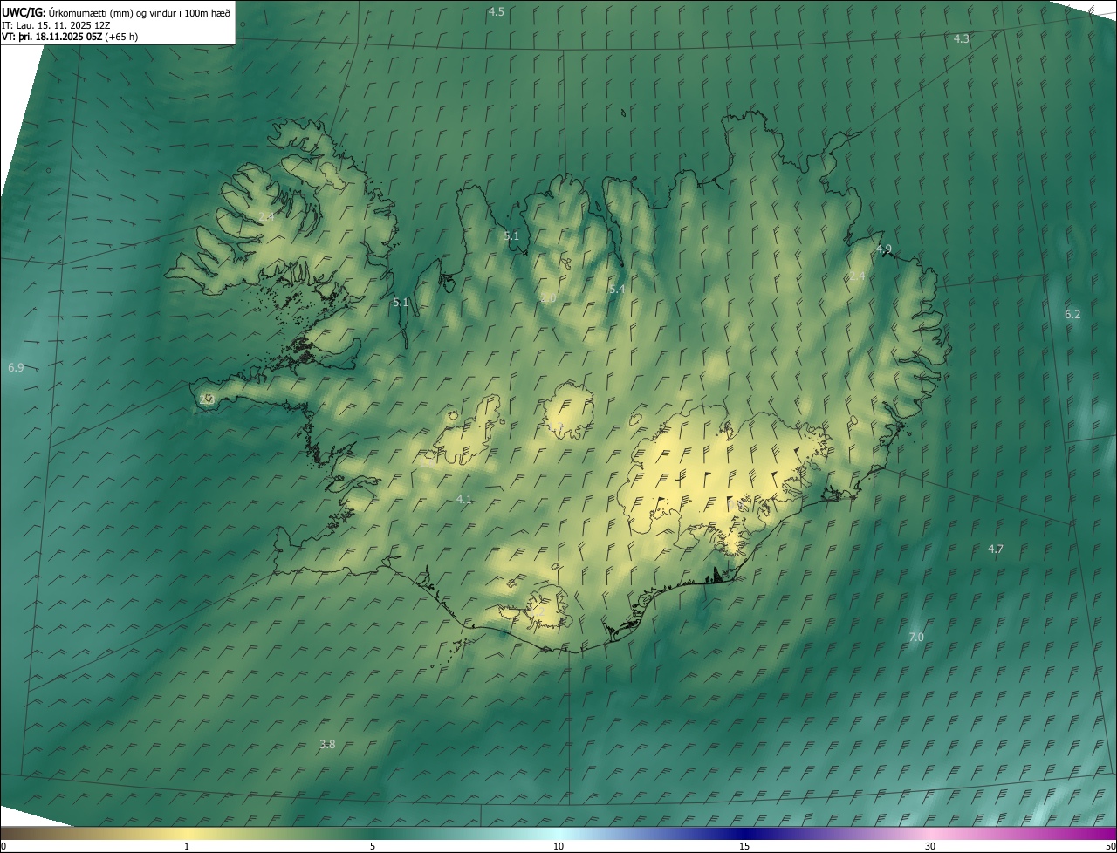Click the 6.9 value label
The width and height of the screenshot is (1117, 853).
[x=16, y=368]
